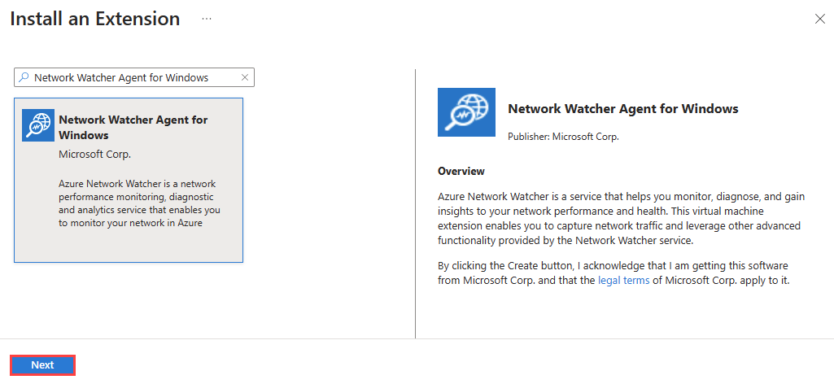Click the 'Overview' heading

(461, 172)
